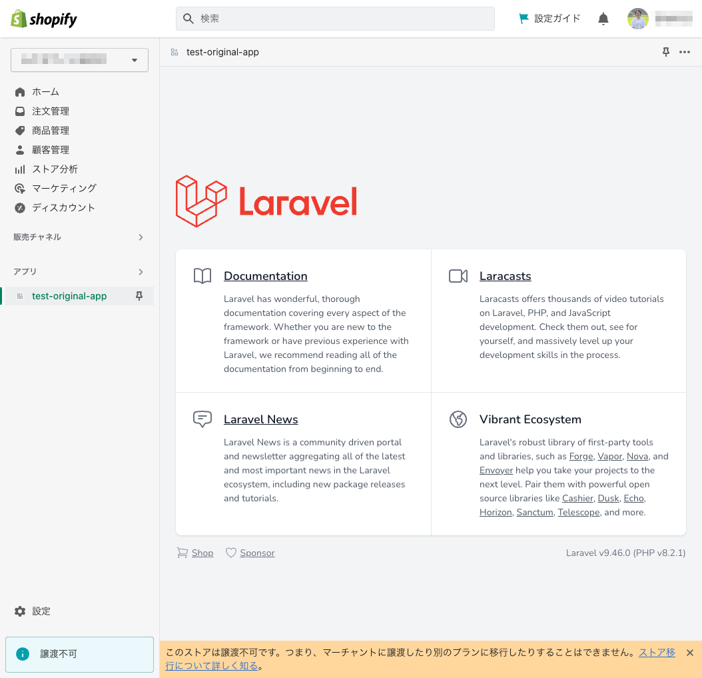Open the Laravel Documentation link

click(x=265, y=275)
